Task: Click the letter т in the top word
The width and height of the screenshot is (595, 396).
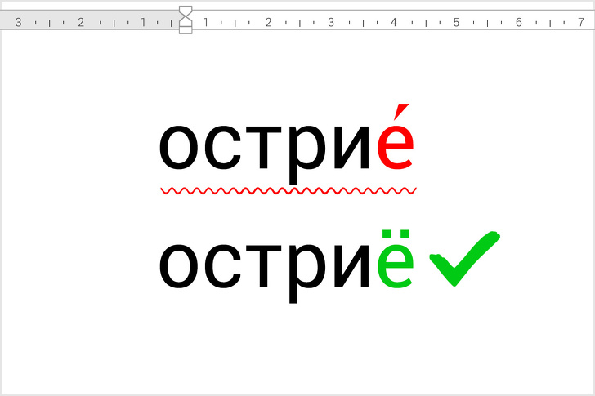Action: (x=263, y=147)
